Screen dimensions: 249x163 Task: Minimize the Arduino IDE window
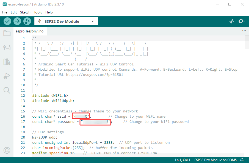[x=217, y=4]
